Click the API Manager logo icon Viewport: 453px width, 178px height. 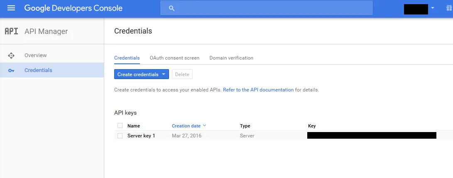click(12, 31)
